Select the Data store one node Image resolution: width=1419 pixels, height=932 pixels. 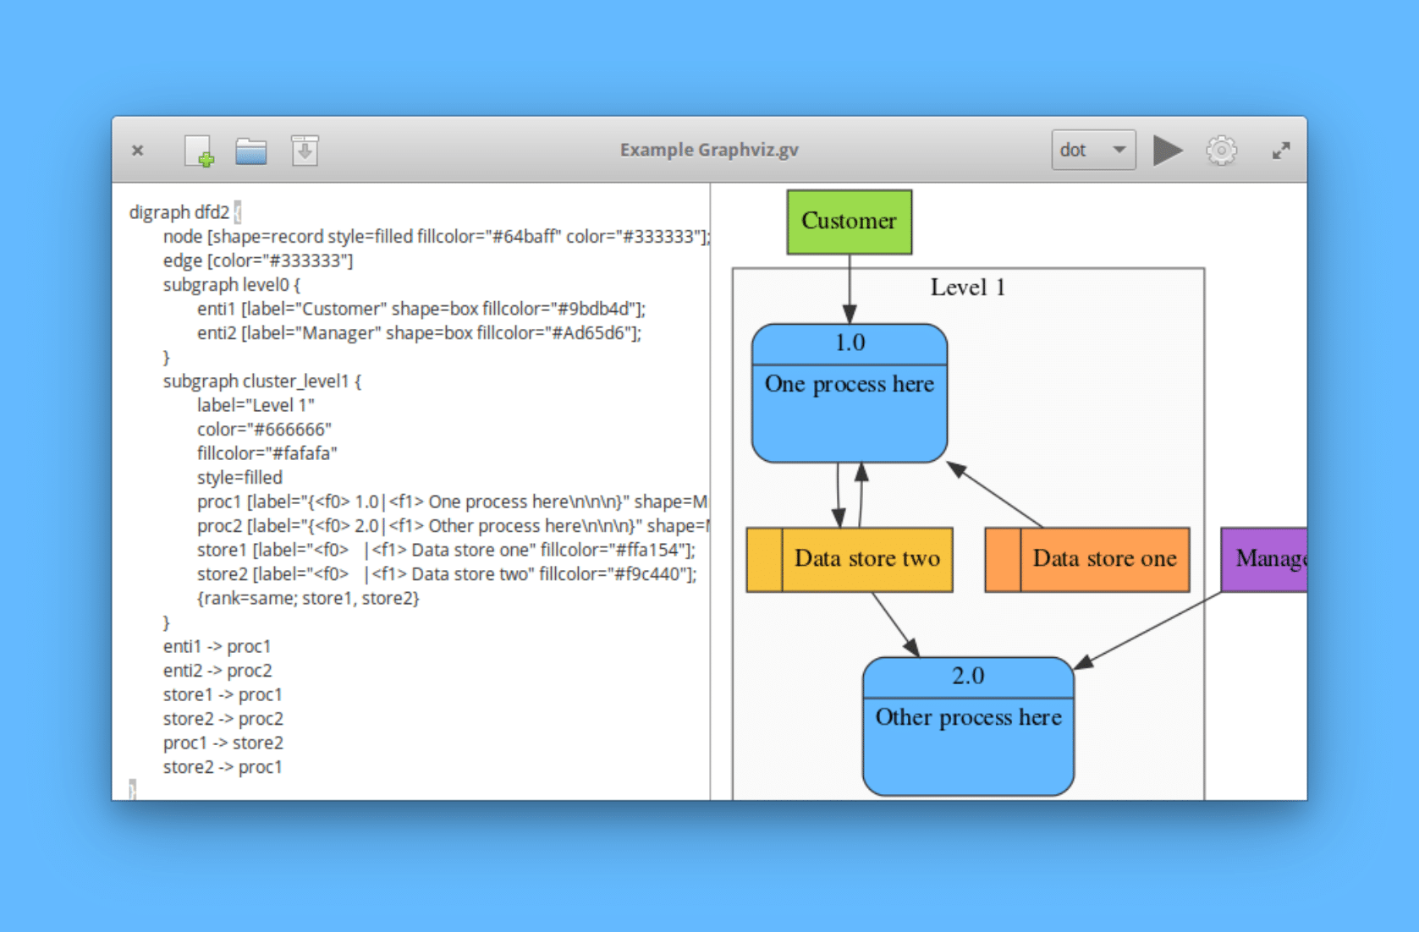[x=1087, y=559]
